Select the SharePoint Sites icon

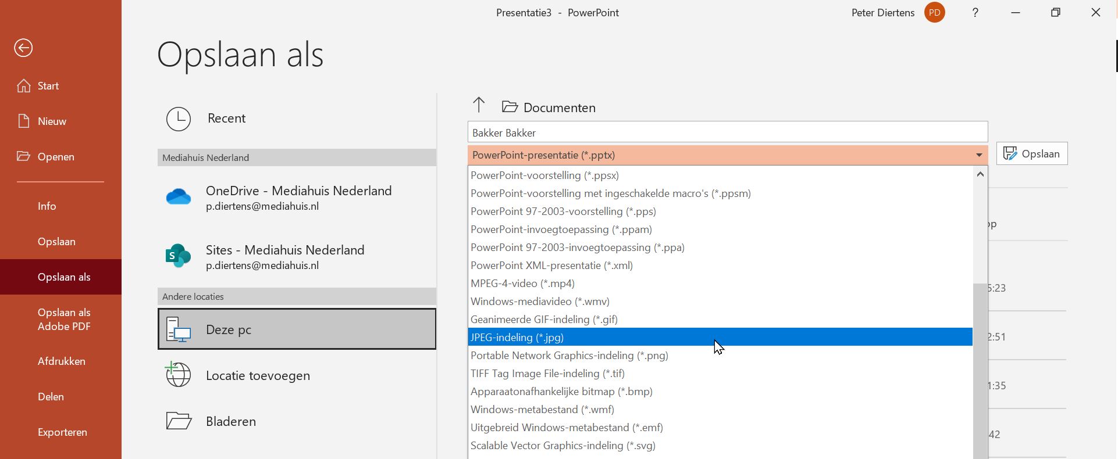178,256
